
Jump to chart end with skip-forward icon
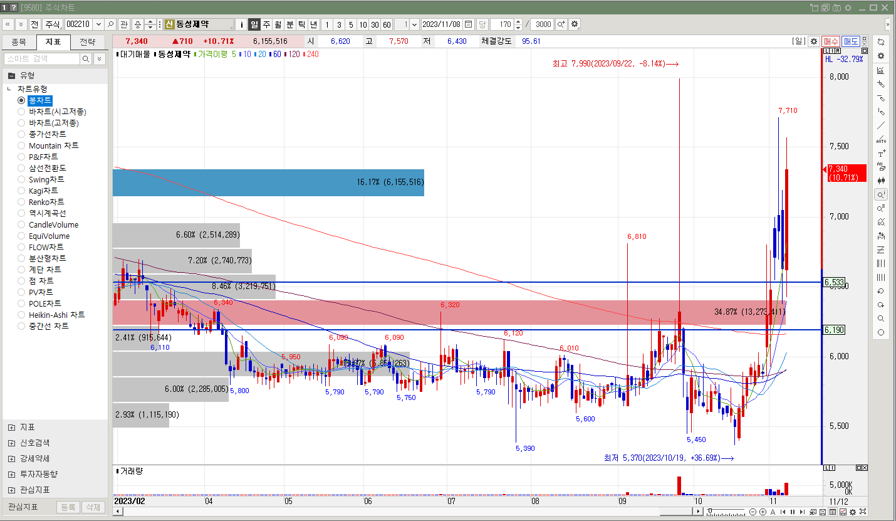pos(802,512)
